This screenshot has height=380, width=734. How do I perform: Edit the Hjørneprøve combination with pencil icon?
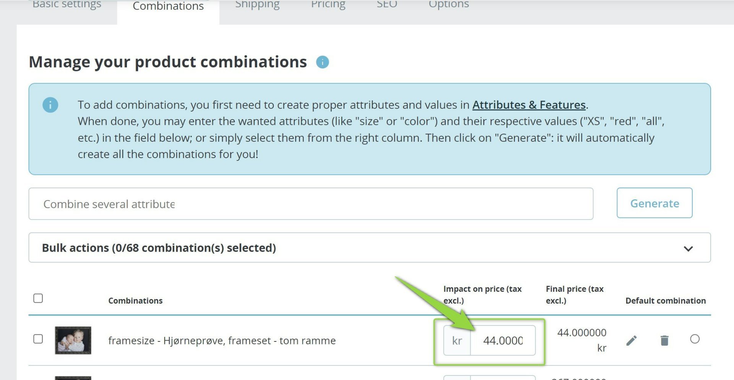coord(632,340)
